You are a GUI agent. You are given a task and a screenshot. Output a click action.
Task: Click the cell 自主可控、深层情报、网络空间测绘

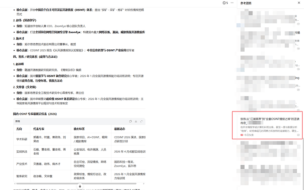click(x=90, y=164)
